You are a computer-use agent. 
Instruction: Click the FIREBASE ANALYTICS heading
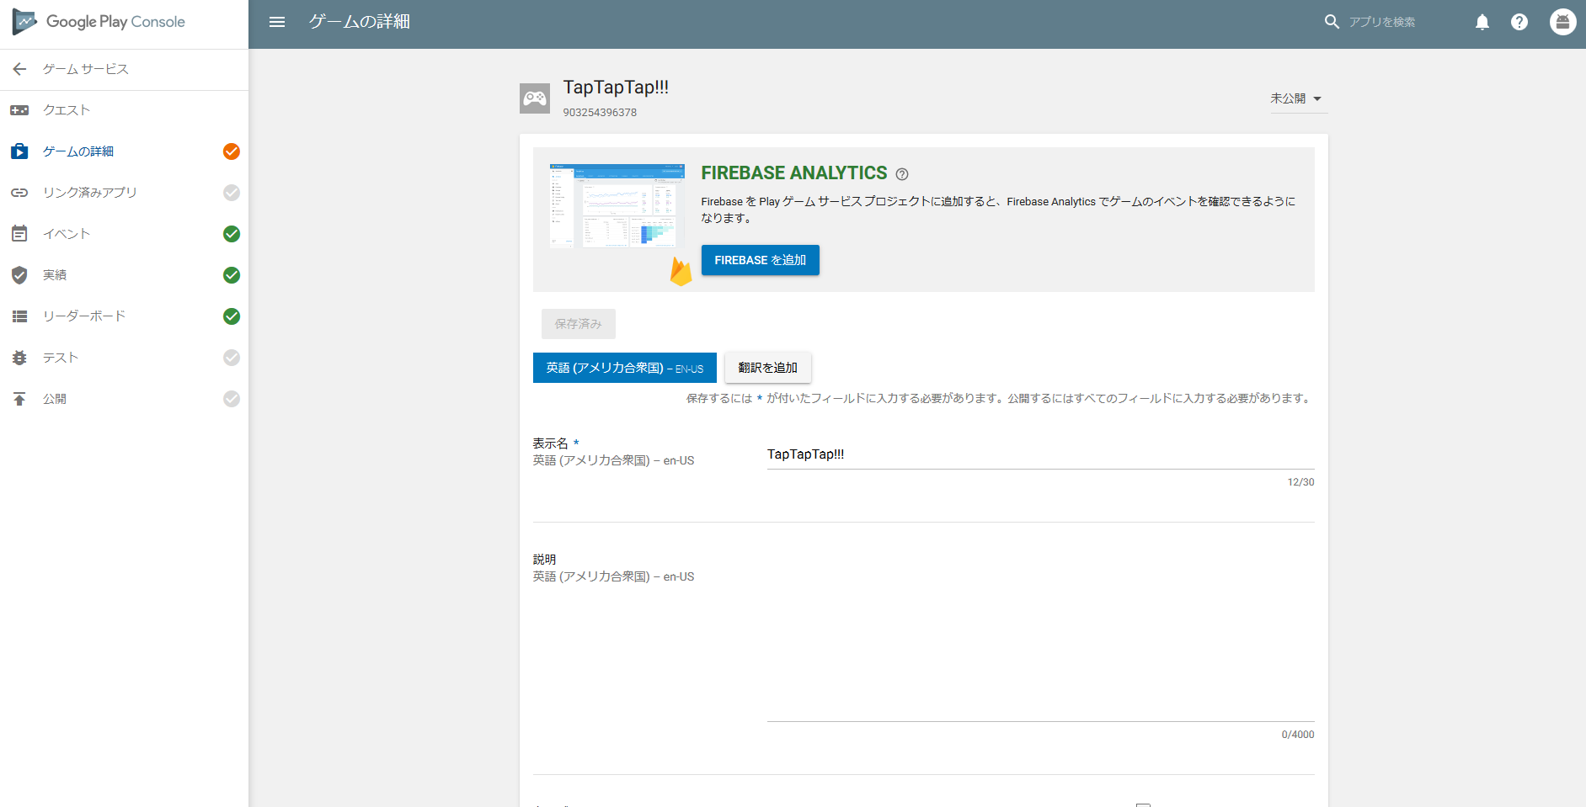click(x=794, y=173)
